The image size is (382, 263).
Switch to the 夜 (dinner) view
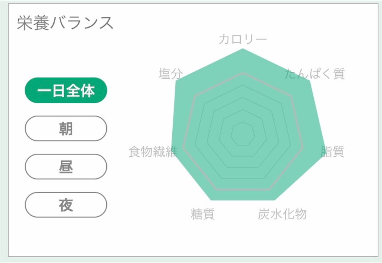(66, 205)
